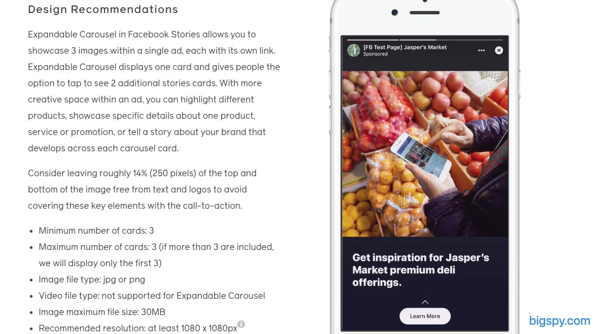Image resolution: width=601 pixels, height=334 pixels.
Task: Click the third story progress segment
Action: pyautogui.click(x=477, y=39)
